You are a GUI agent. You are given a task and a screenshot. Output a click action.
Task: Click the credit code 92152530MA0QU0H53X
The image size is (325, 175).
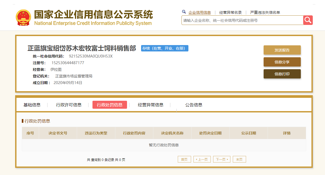tap(91, 56)
